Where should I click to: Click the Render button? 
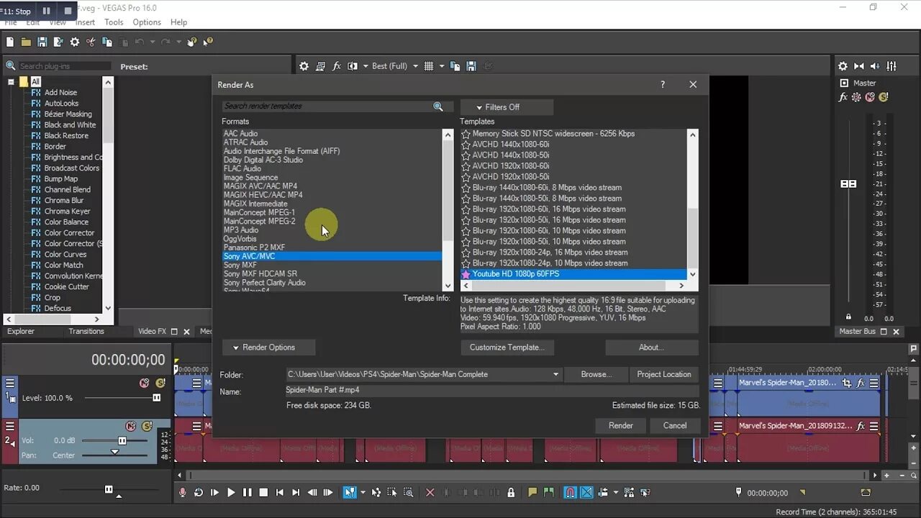(621, 425)
